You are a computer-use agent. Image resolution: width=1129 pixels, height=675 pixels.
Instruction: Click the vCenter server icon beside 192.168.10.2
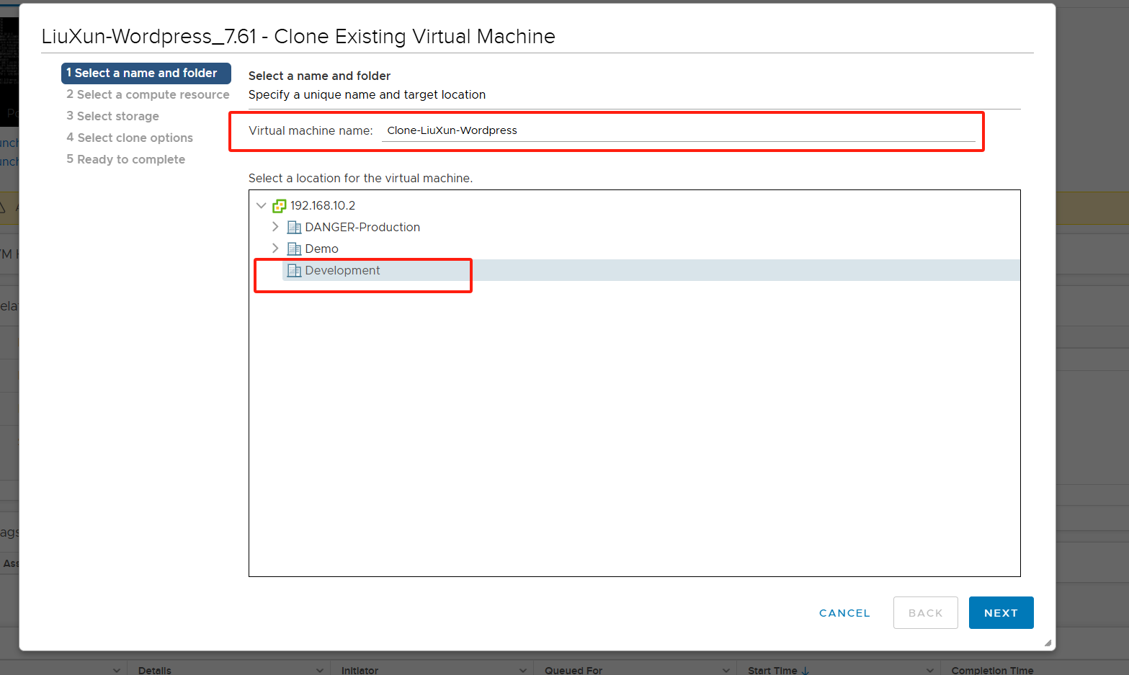tap(279, 206)
